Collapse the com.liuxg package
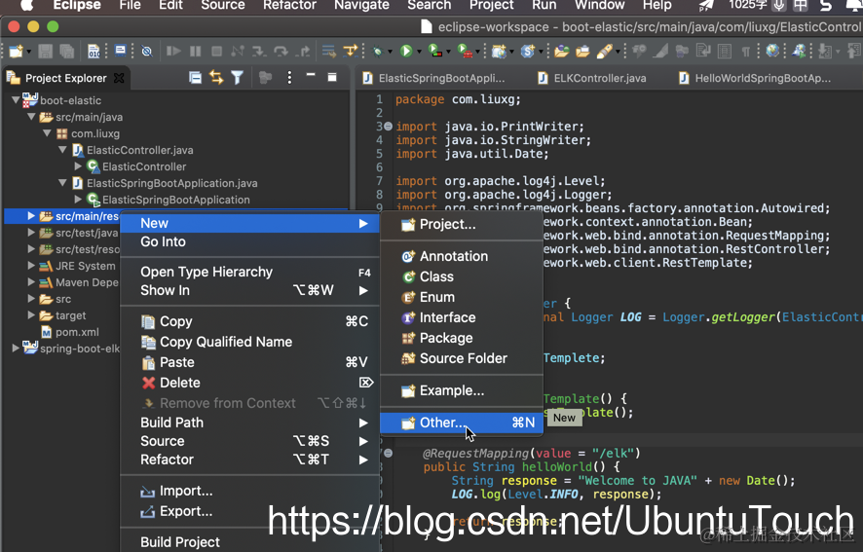Screen dimensions: 863x552 click(x=48, y=133)
